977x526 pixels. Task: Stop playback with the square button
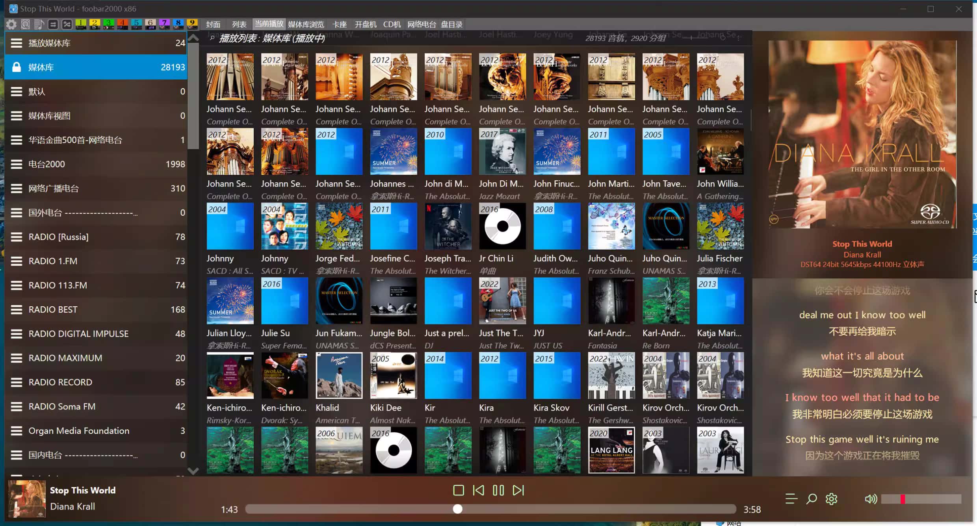point(458,490)
